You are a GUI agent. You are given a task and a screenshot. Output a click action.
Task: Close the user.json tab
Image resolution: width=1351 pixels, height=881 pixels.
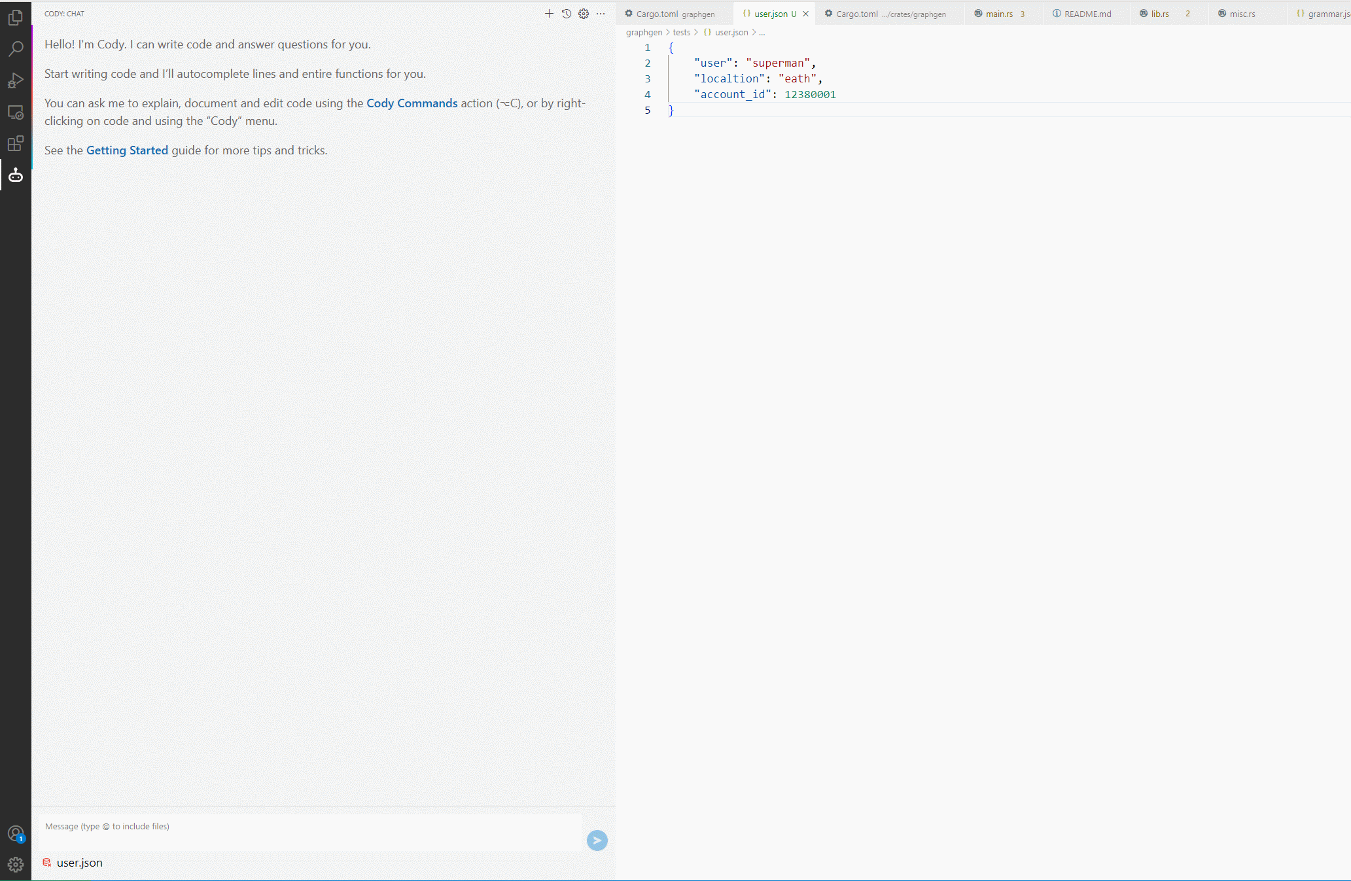(x=806, y=14)
